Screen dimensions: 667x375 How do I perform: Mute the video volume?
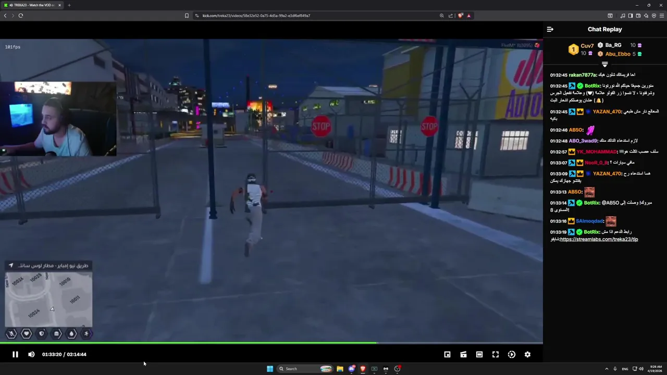(x=31, y=354)
